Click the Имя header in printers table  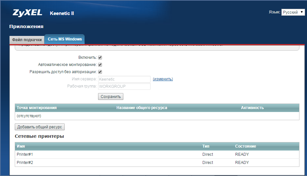click(21, 146)
